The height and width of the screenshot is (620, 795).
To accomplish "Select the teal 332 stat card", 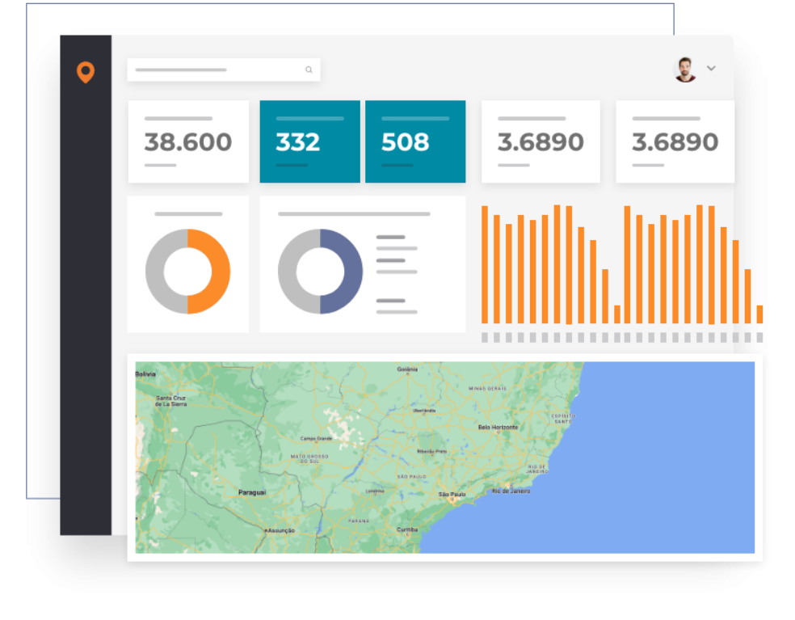I will (309, 141).
